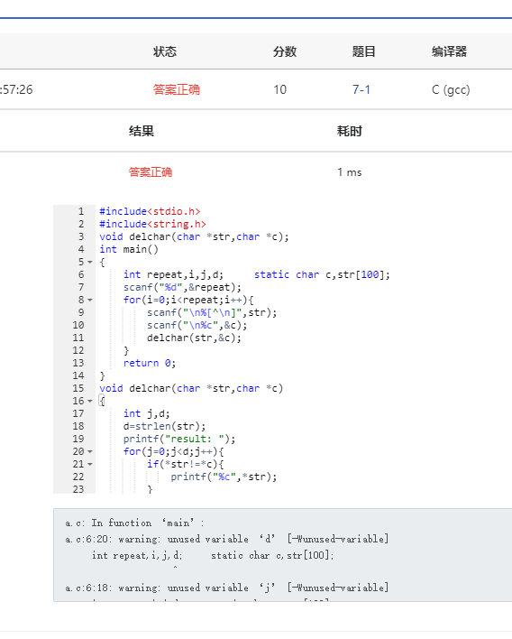Click the 答案正确 result under 结果 column
Viewport: 512px width, 639px height.
151,172
